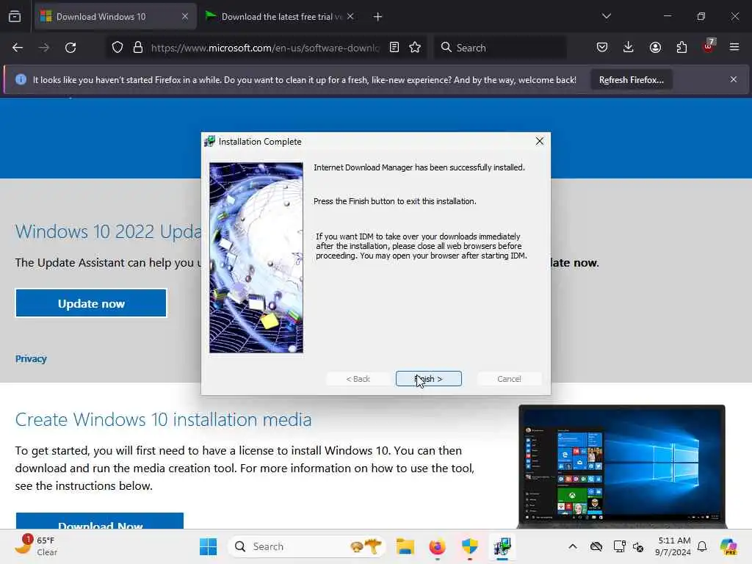Click the display connection tray icon
The width and height of the screenshot is (752, 564).
click(x=619, y=546)
